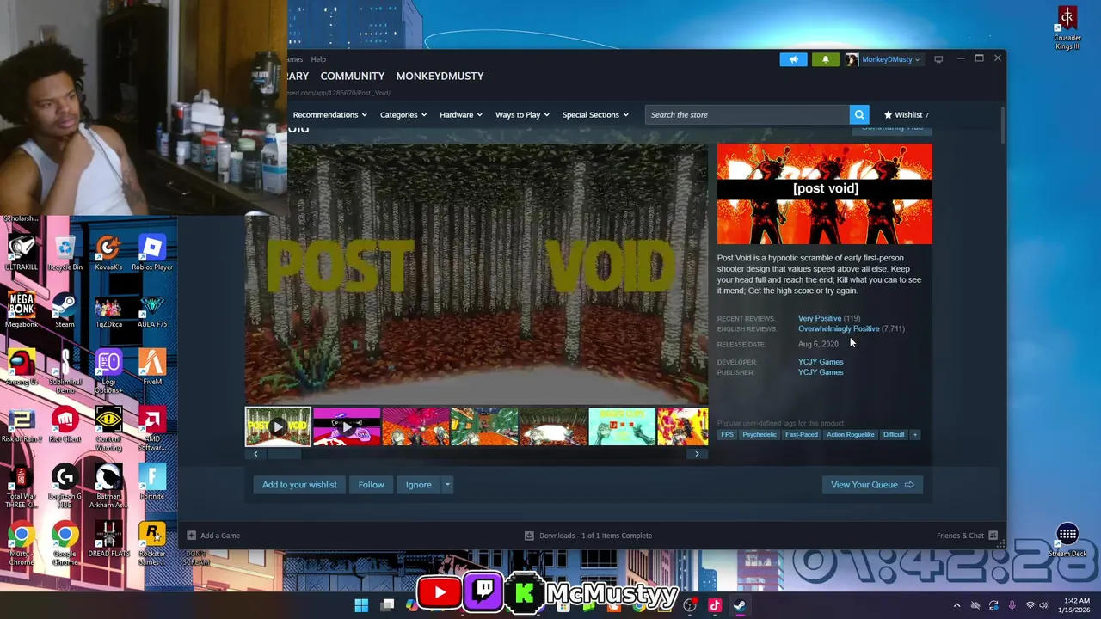This screenshot has width=1101, height=619.
Task: Open the MONKEYDMUSTY profile tab
Action: [440, 76]
